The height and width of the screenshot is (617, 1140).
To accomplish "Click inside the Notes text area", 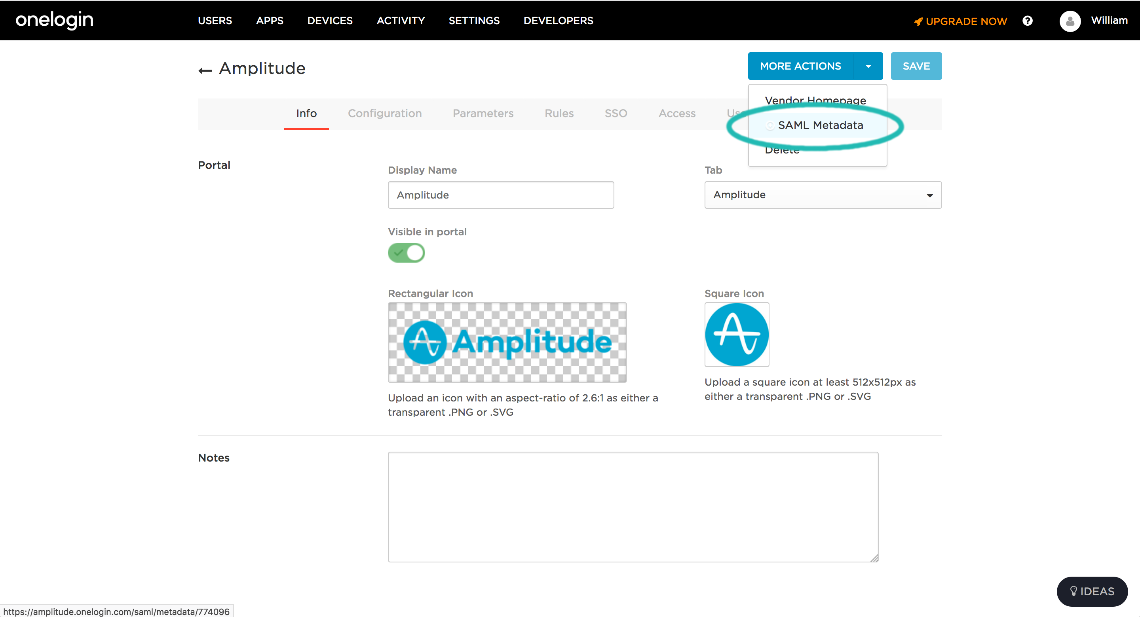I will [x=633, y=506].
